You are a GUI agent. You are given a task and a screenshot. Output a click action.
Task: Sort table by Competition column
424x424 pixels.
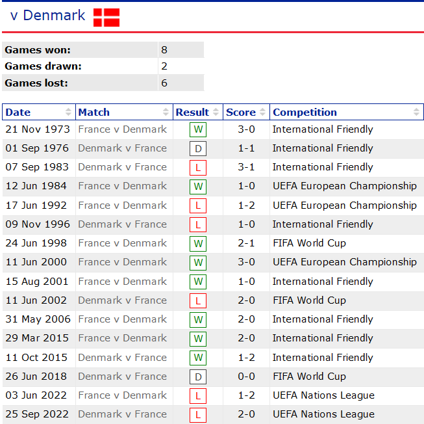pyautogui.click(x=346, y=112)
